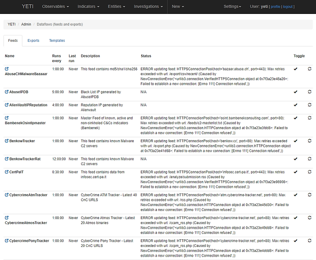Open the AlienVaultIPReputation feed name
Screen dimensions: 316x260
click(x=28, y=105)
